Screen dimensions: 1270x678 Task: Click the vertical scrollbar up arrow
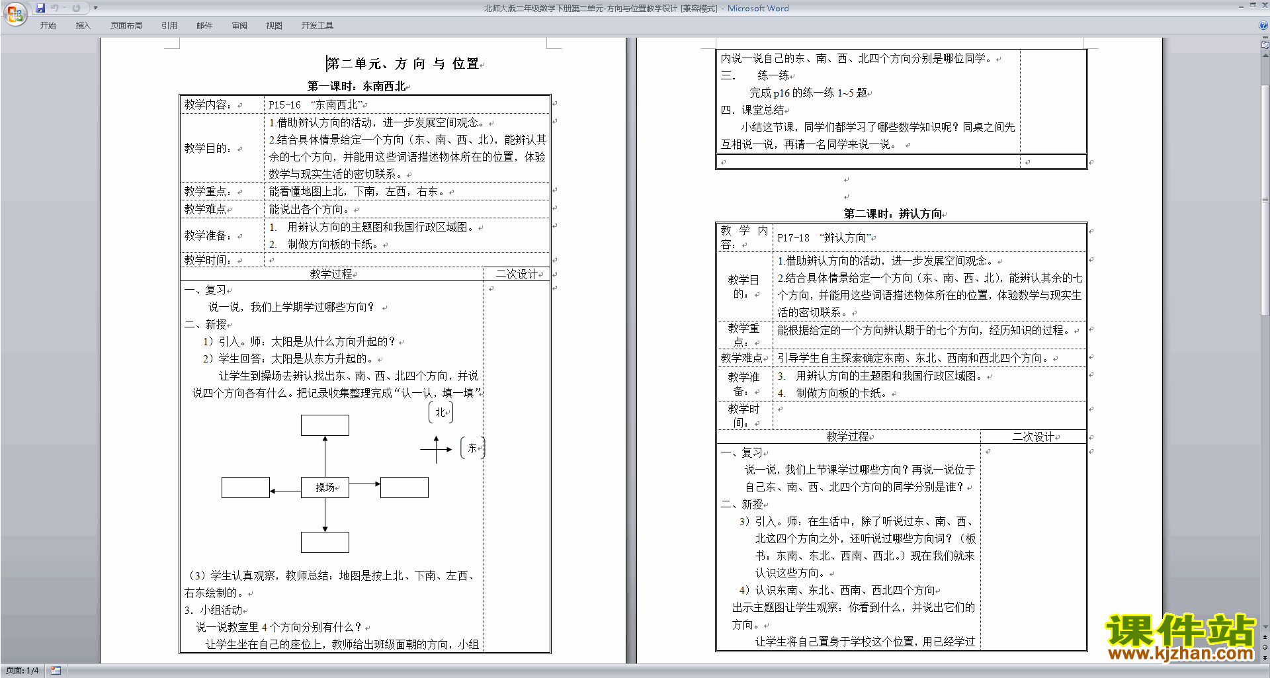[x=1265, y=54]
